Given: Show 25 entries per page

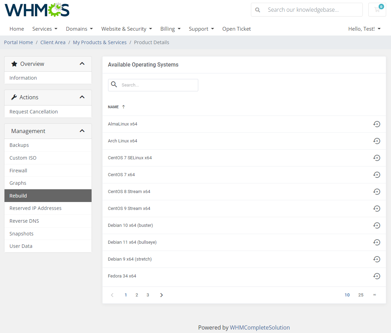Looking at the screenshot, I should (361, 295).
